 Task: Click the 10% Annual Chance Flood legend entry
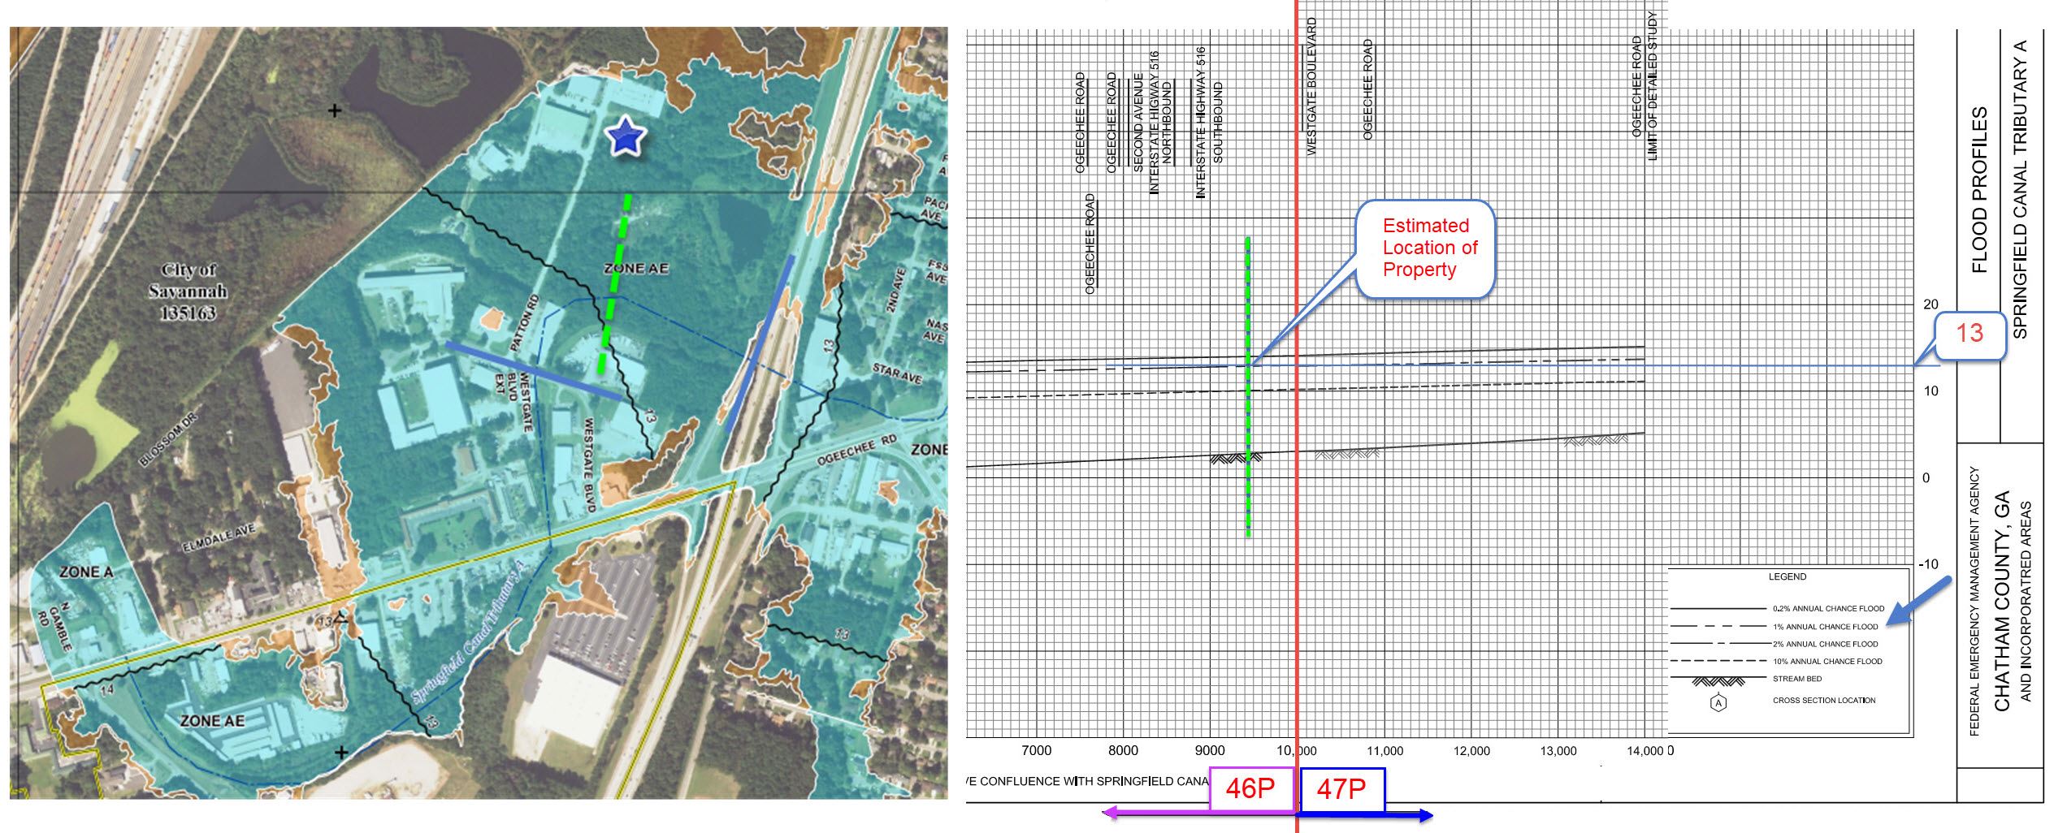click(1826, 661)
